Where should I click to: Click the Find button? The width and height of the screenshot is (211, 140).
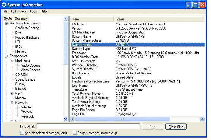click(x=152, y=127)
